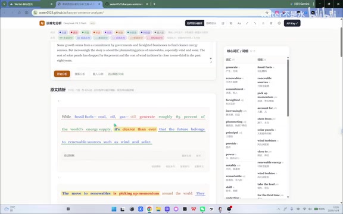Open the browser tab list chevron

coord(4,4)
